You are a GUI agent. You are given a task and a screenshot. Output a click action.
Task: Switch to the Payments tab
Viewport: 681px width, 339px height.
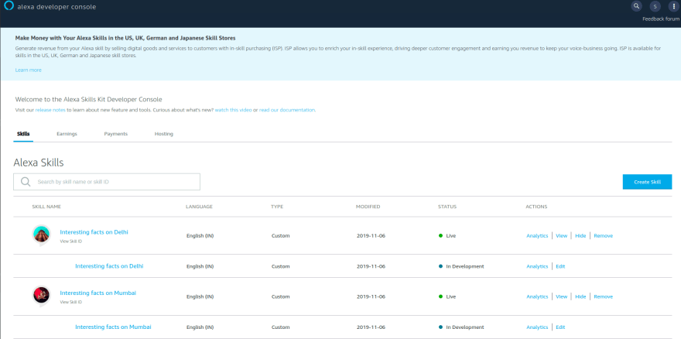click(116, 134)
